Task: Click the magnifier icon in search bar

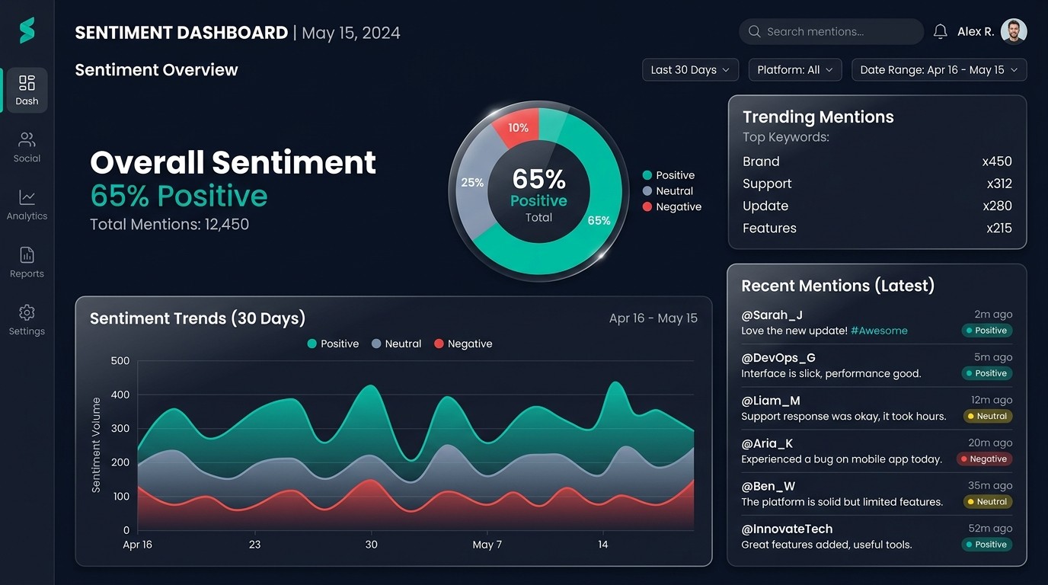Action: [x=755, y=31]
